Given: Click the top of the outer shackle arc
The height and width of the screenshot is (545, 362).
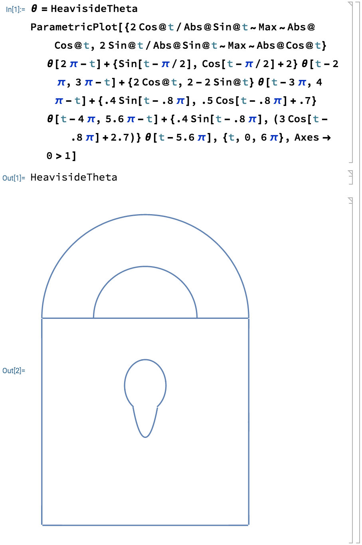Looking at the screenshot, I should (x=145, y=215).
